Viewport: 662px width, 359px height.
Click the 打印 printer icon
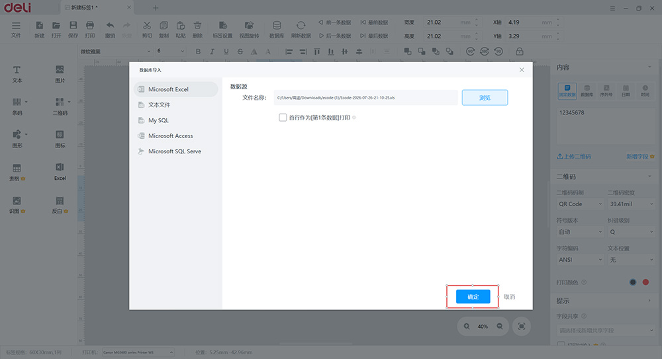[90, 29]
